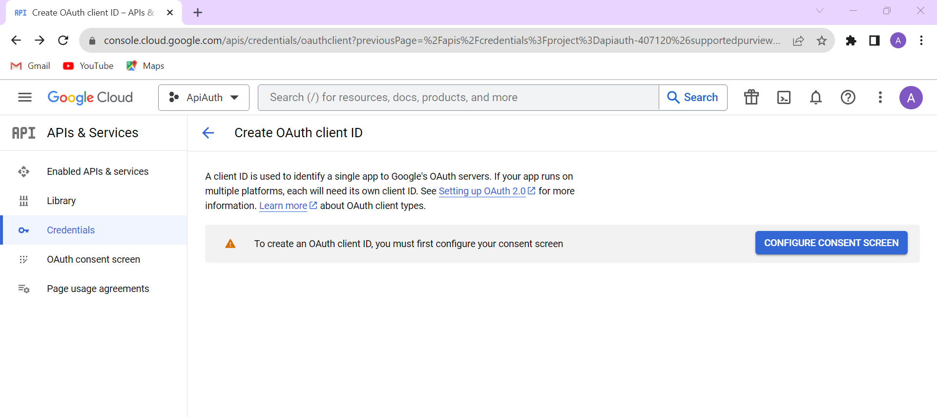Open the Google Cloud navigation hamburger menu
The image size is (937, 417).
point(25,97)
